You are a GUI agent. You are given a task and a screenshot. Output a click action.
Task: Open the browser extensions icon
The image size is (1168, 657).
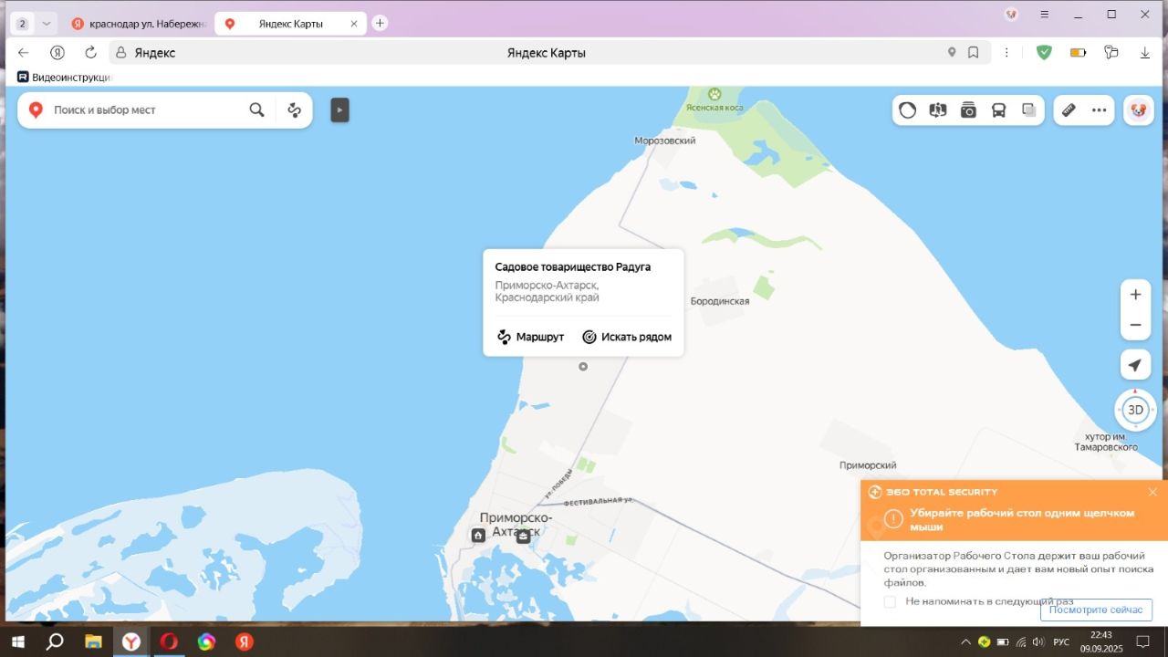click(1111, 53)
